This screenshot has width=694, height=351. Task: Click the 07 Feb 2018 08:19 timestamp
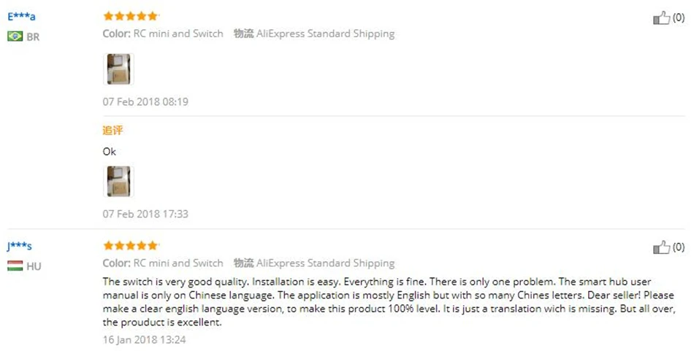point(145,101)
